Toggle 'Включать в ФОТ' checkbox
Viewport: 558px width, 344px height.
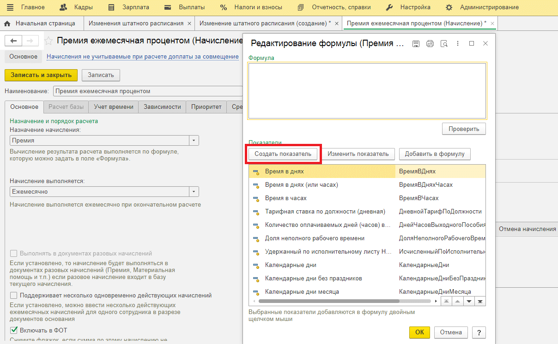click(x=14, y=330)
